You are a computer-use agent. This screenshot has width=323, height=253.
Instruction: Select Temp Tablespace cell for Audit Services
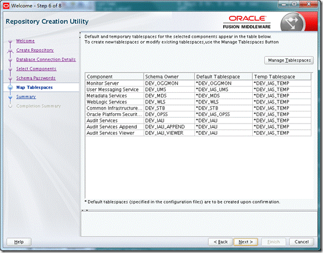[x=282, y=121]
